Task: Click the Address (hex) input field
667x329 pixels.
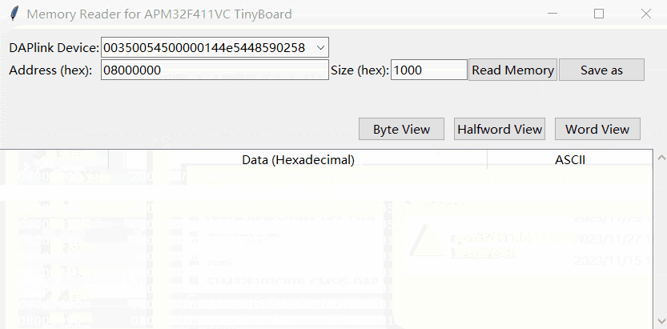Action: (x=215, y=70)
